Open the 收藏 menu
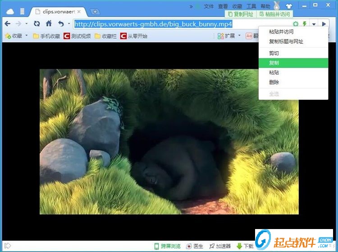 (x=237, y=6)
